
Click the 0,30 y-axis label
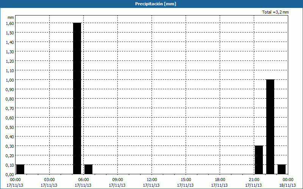10,146
